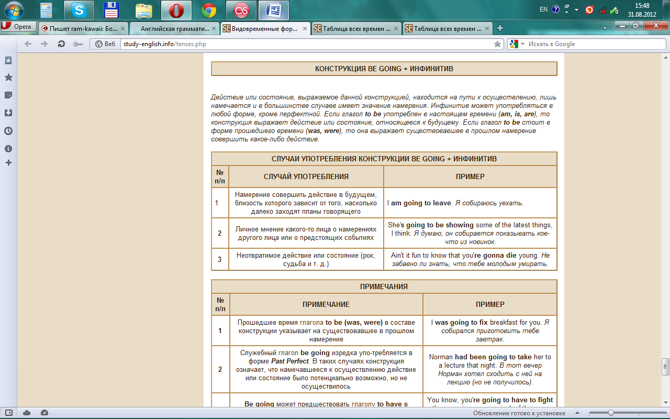The height and width of the screenshot is (419, 670).
Task: Switch to Microsoft Word in the taskbar
Action: point(274,10)
